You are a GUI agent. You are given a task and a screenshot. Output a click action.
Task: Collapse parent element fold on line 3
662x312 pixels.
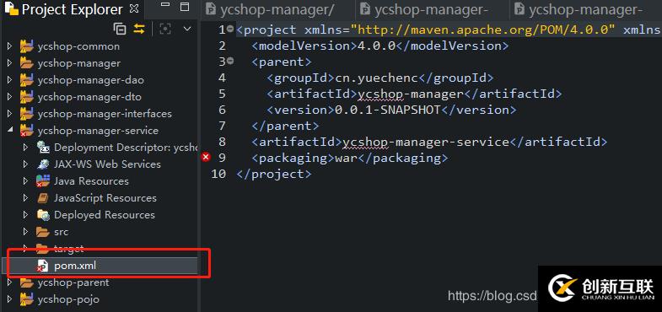click(x=230, y=62)
